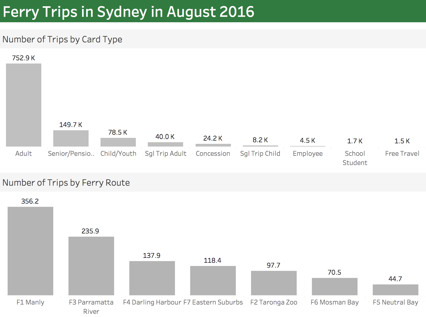The width and height of the screenshot is (426, 317).
Task: Select the Sgl Trip Child label
Action: [260, 154]
